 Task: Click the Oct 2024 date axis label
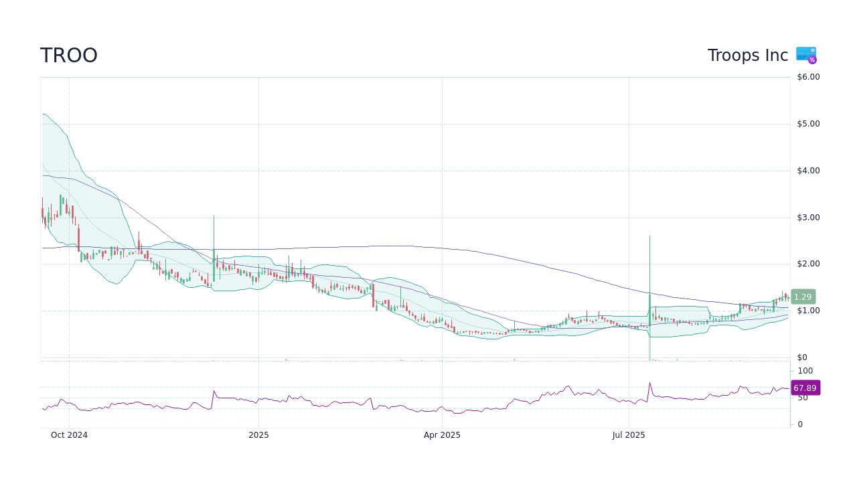(69, 435)
